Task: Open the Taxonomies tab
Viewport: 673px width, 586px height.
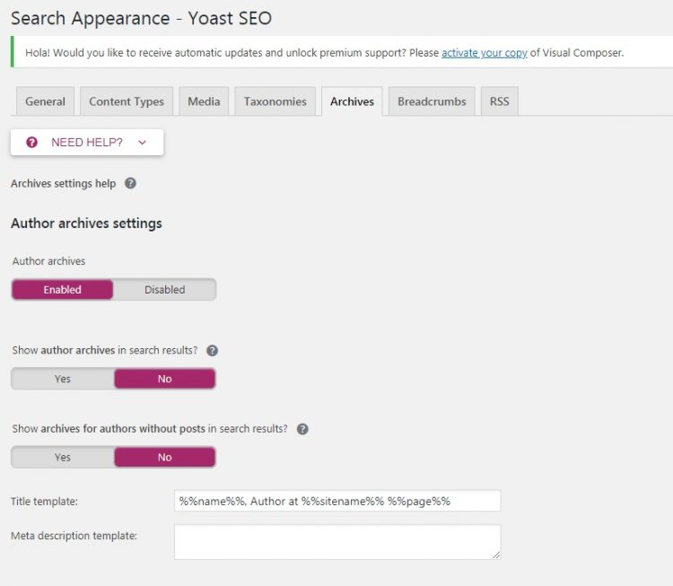Action: (x=275, y=101)
